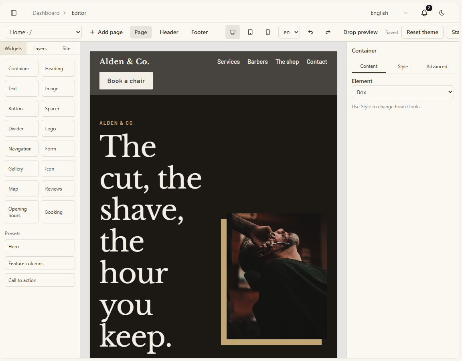
Task: Select the barber shave hero image
Action: (277, 276)
